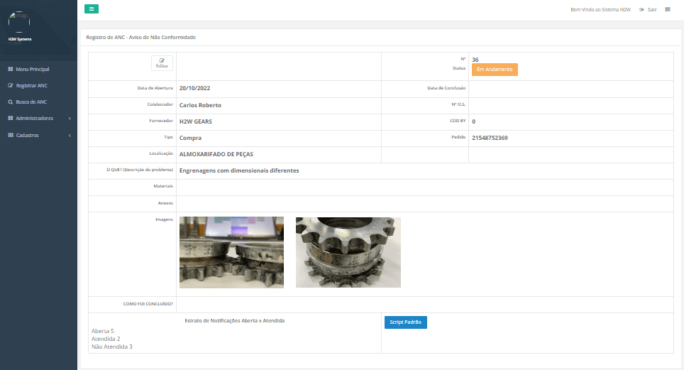This screenshot has width=684, height=370.
Task: Open Administradores sidebar menu
Action: [x=35, y=119]
